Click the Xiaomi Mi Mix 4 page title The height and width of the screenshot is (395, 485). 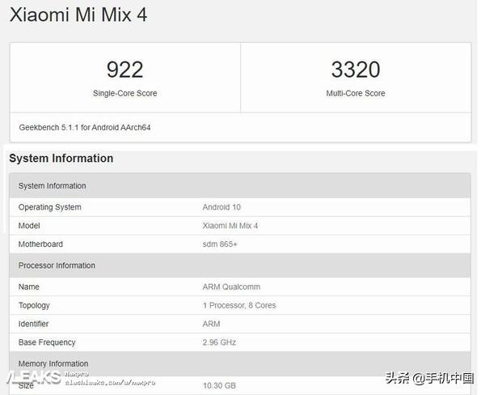tap(78, 15)
